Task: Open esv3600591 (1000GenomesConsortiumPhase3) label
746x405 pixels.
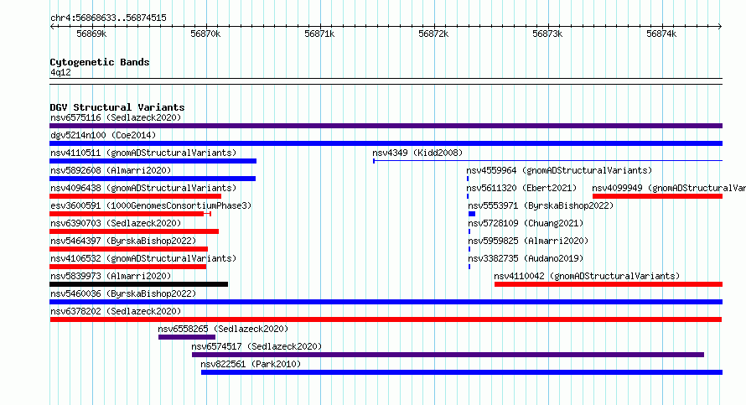Action: (151, 205)
